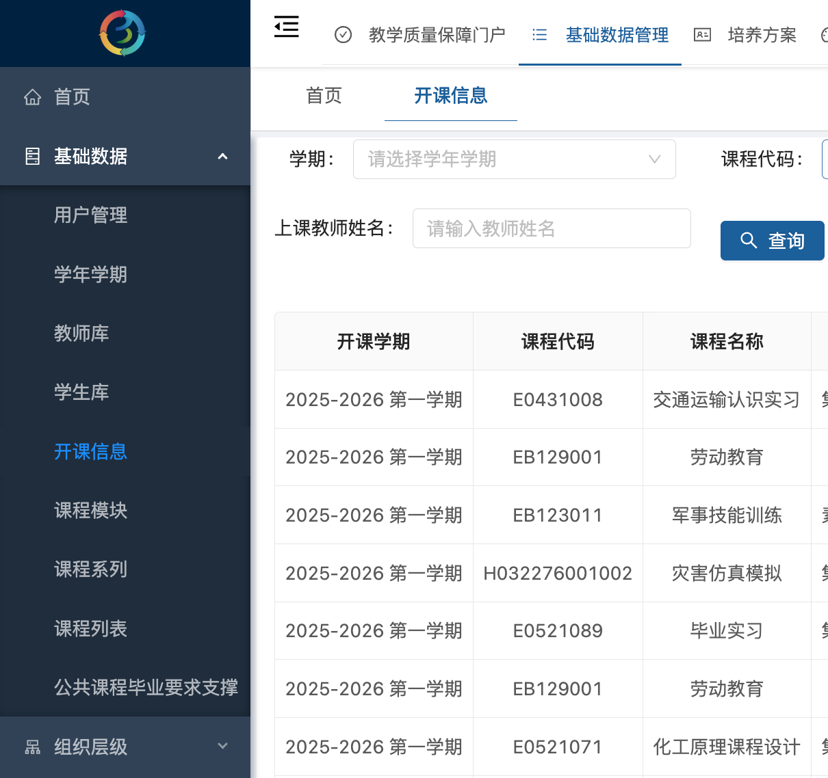The width and height of the screenshot is (828, 778).
Task: Open the 培养方案 top navigation menu
Action: pos(762,35)
